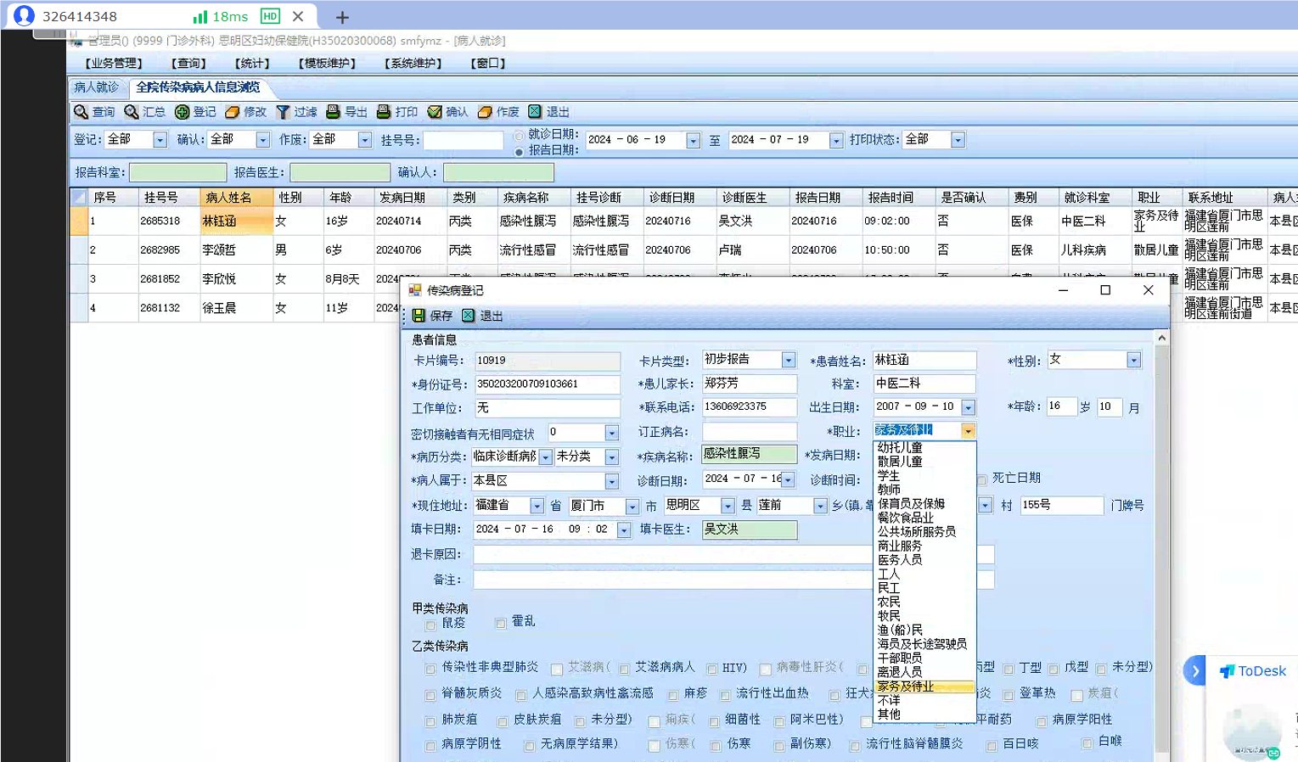1298x762 pixels.
Task: Open the 性别 dropdown in dialog
Action: (x=1133, y=361)
